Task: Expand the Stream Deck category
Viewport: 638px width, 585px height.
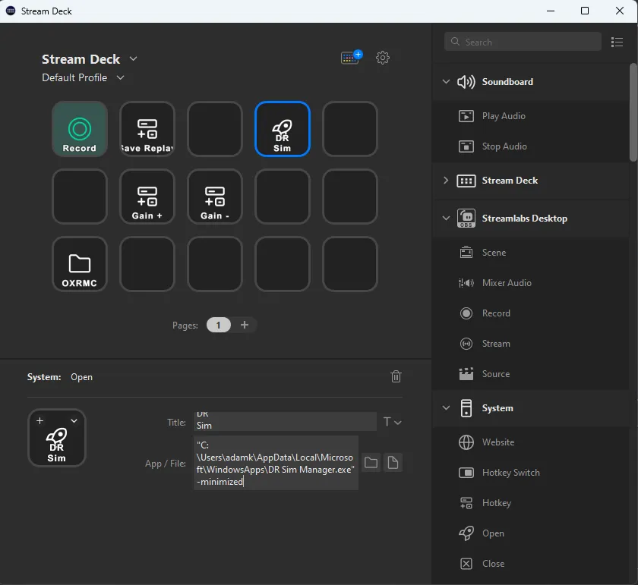Action: pyautogui.click(x=446, y=180)
